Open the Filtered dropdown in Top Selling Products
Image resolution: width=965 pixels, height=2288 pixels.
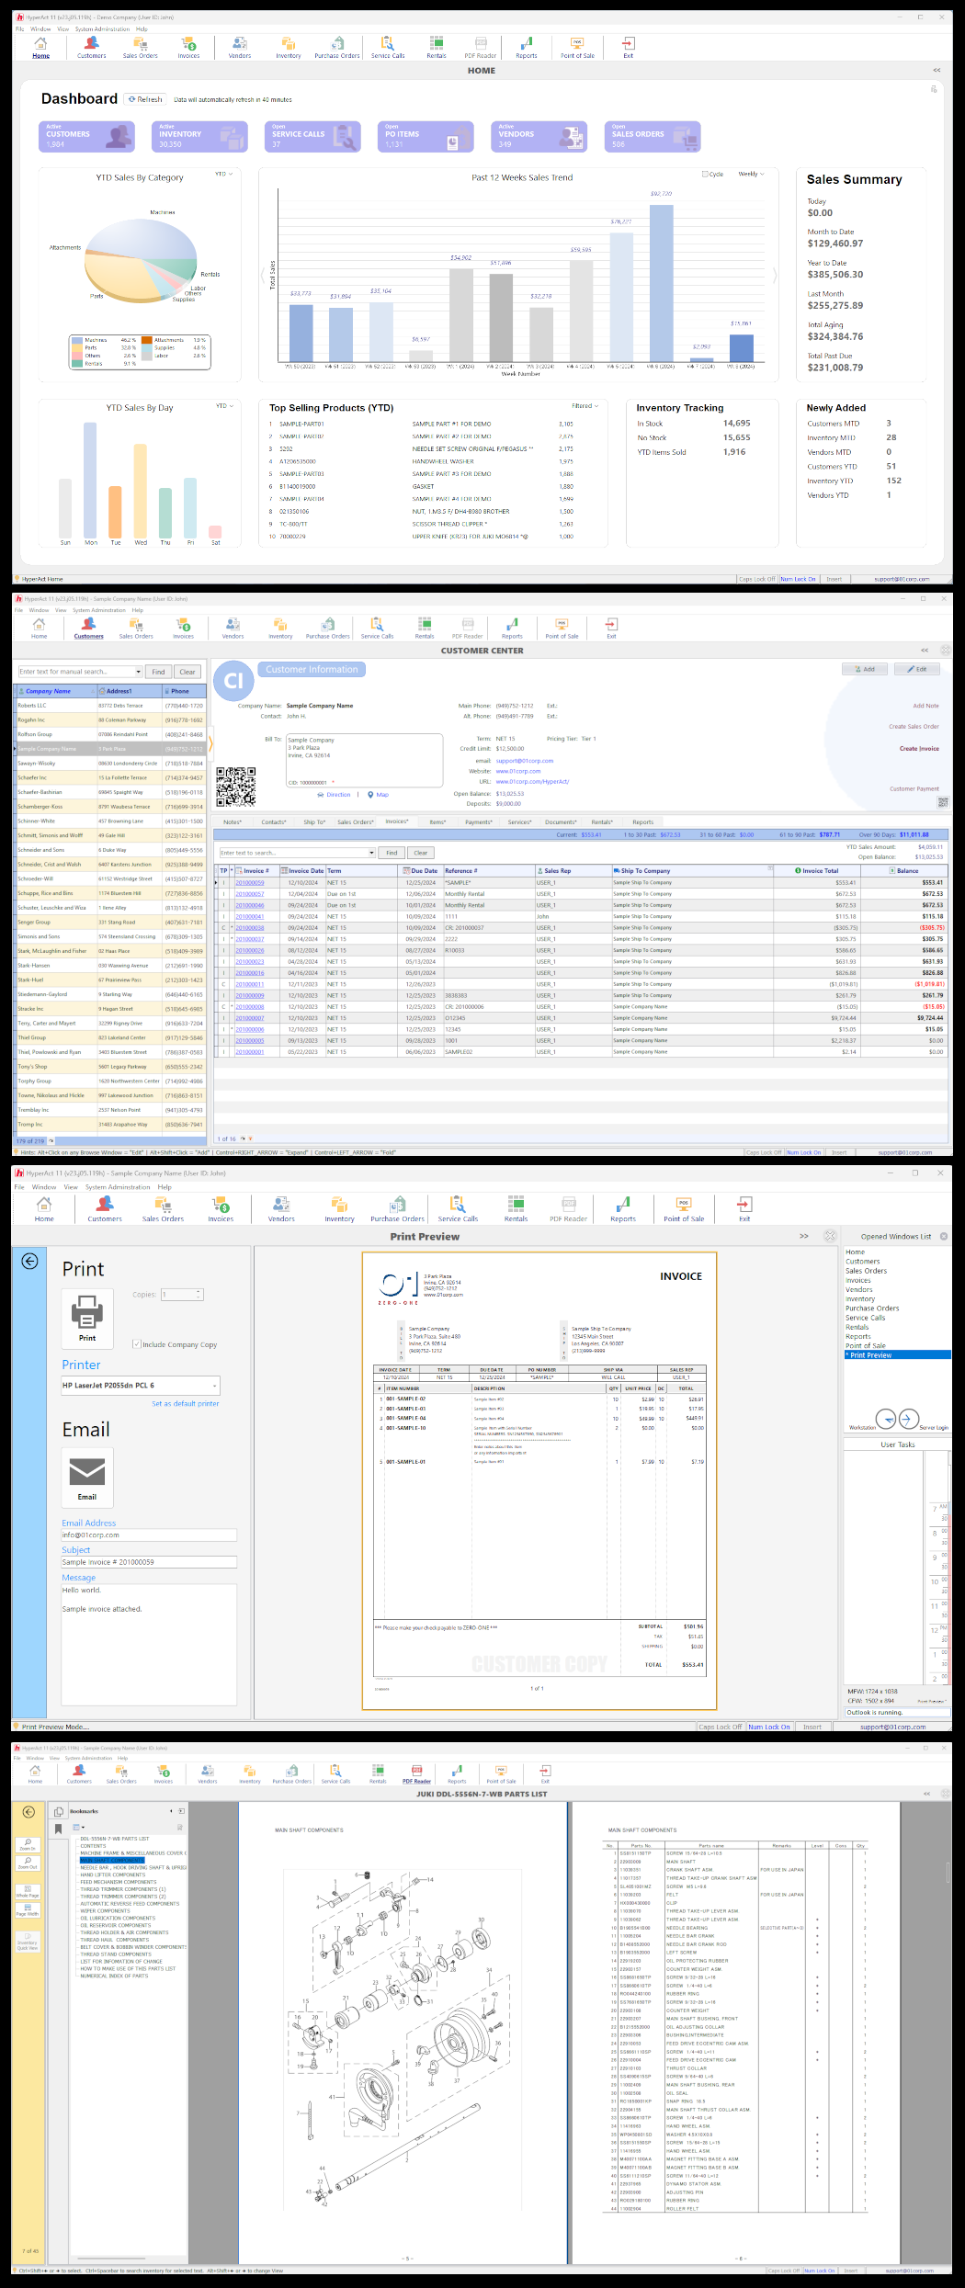(x=585, y=406)
